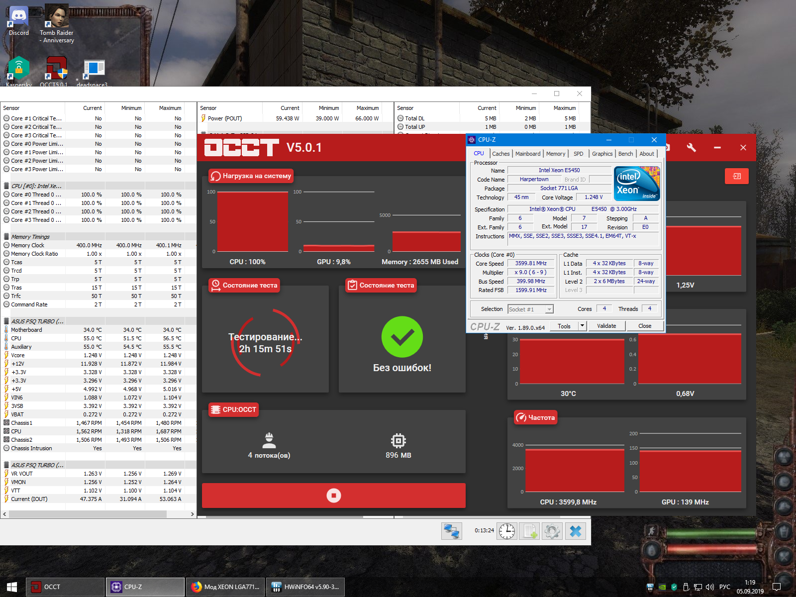Click the network tray icon
Image resolution: width=796 pixels, height=597 pixels.
tap(698, 587)
